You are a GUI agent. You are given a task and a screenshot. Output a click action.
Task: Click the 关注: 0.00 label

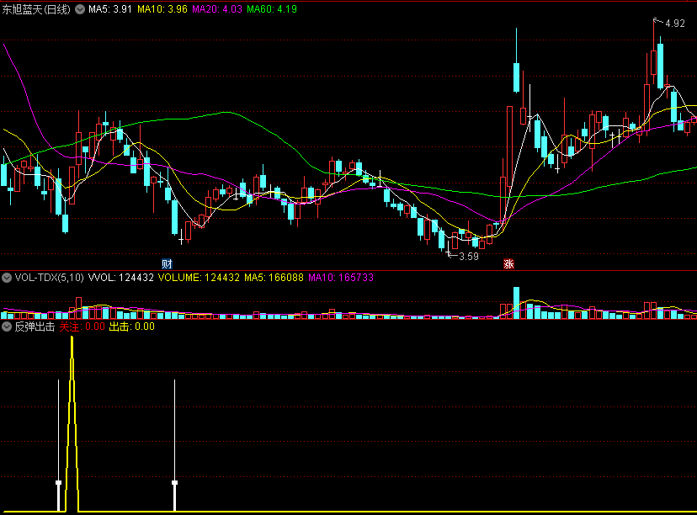click(x=82, y=327)
